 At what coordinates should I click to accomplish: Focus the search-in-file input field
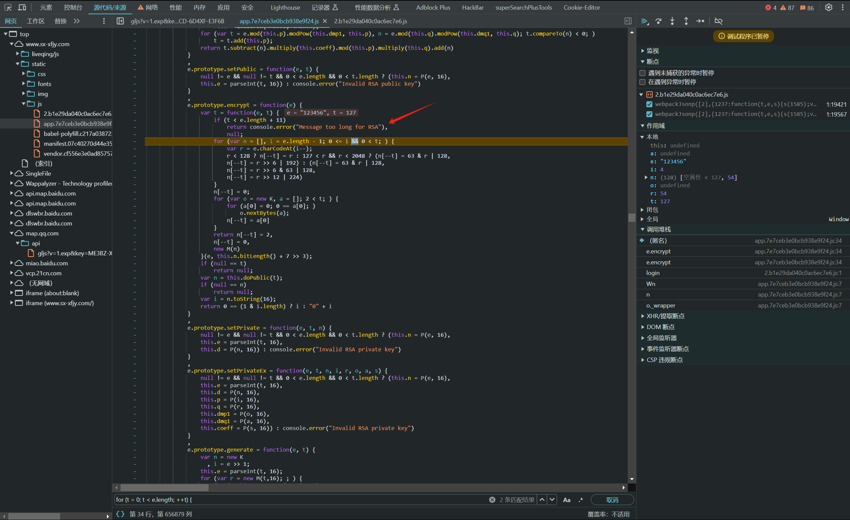[x=300, y=500]
